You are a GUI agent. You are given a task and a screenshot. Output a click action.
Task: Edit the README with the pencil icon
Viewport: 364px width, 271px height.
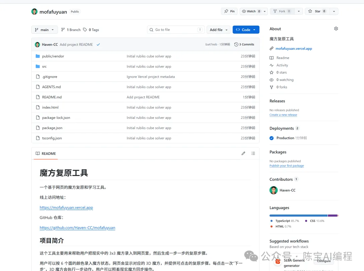click(x=243, y=153)
